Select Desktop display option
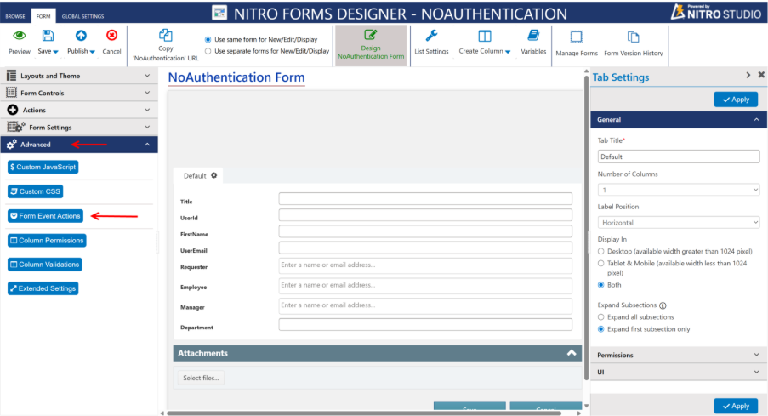Viewport: 768px width, 416px height. pos(602,252)
